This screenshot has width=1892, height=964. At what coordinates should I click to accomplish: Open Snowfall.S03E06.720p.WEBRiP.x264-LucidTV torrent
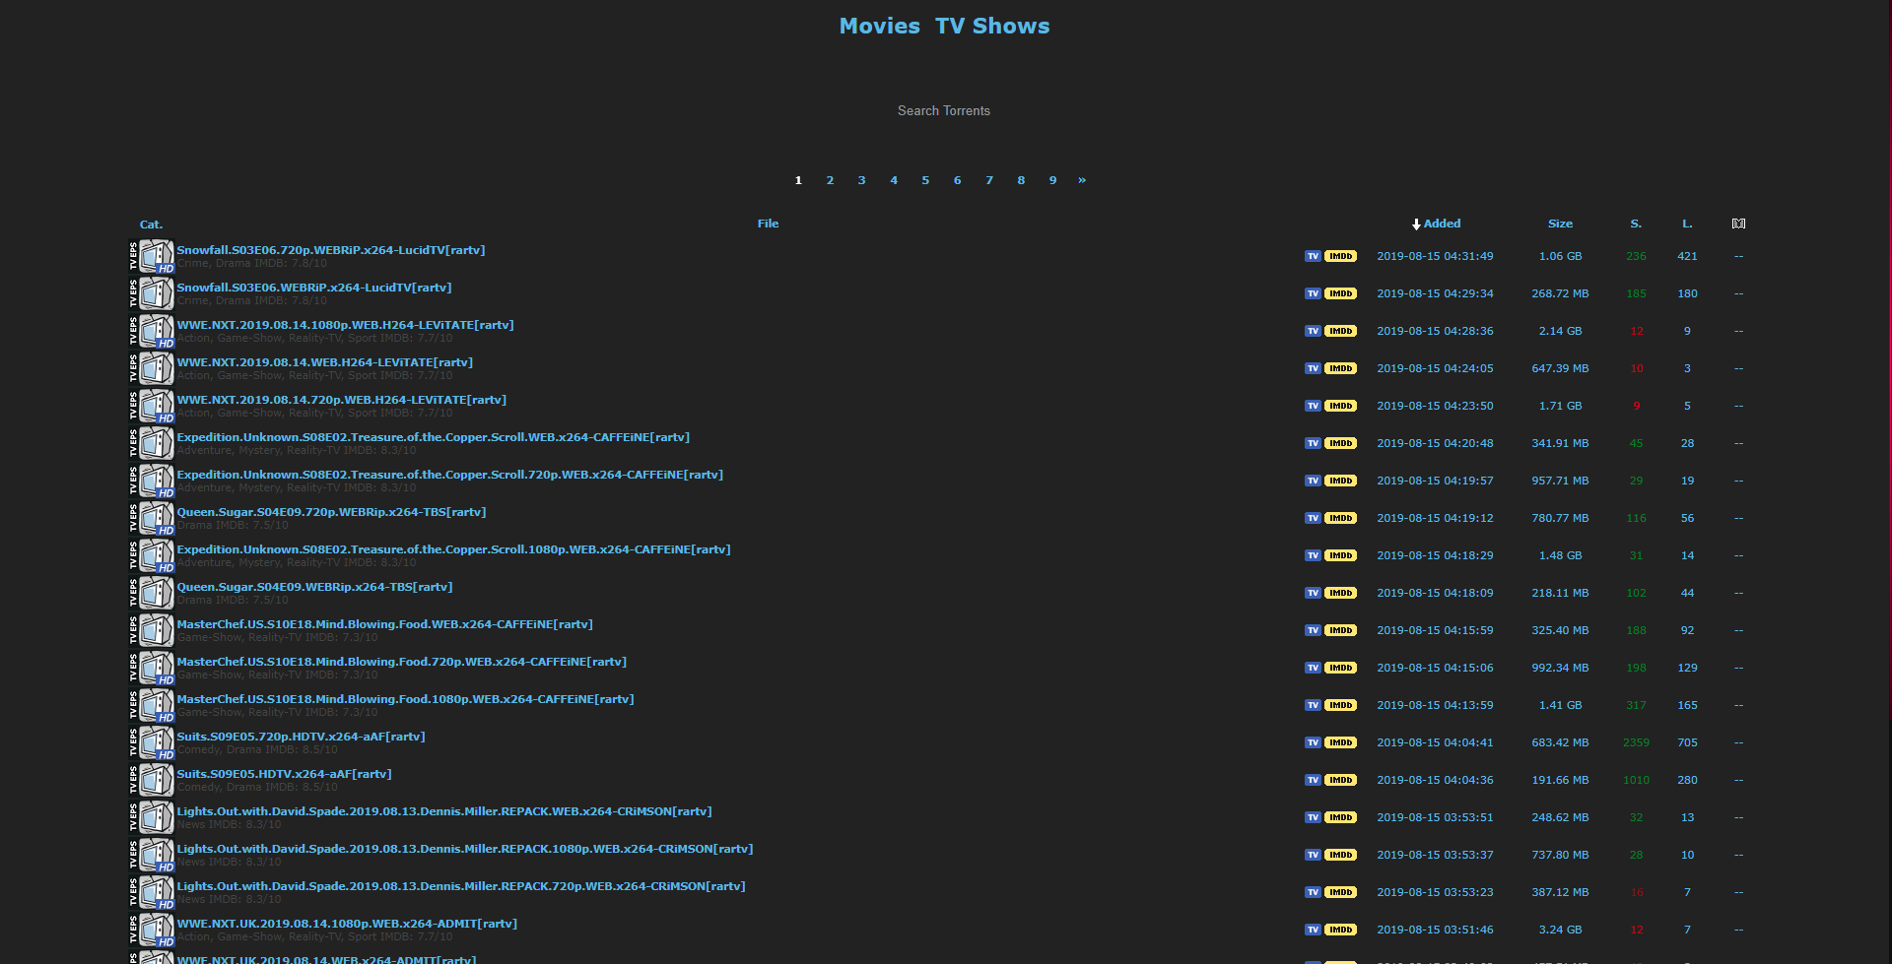point(331,250)
